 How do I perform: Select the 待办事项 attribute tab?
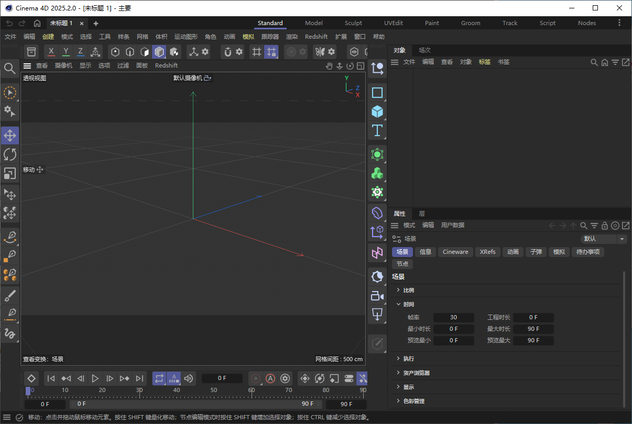588,252
